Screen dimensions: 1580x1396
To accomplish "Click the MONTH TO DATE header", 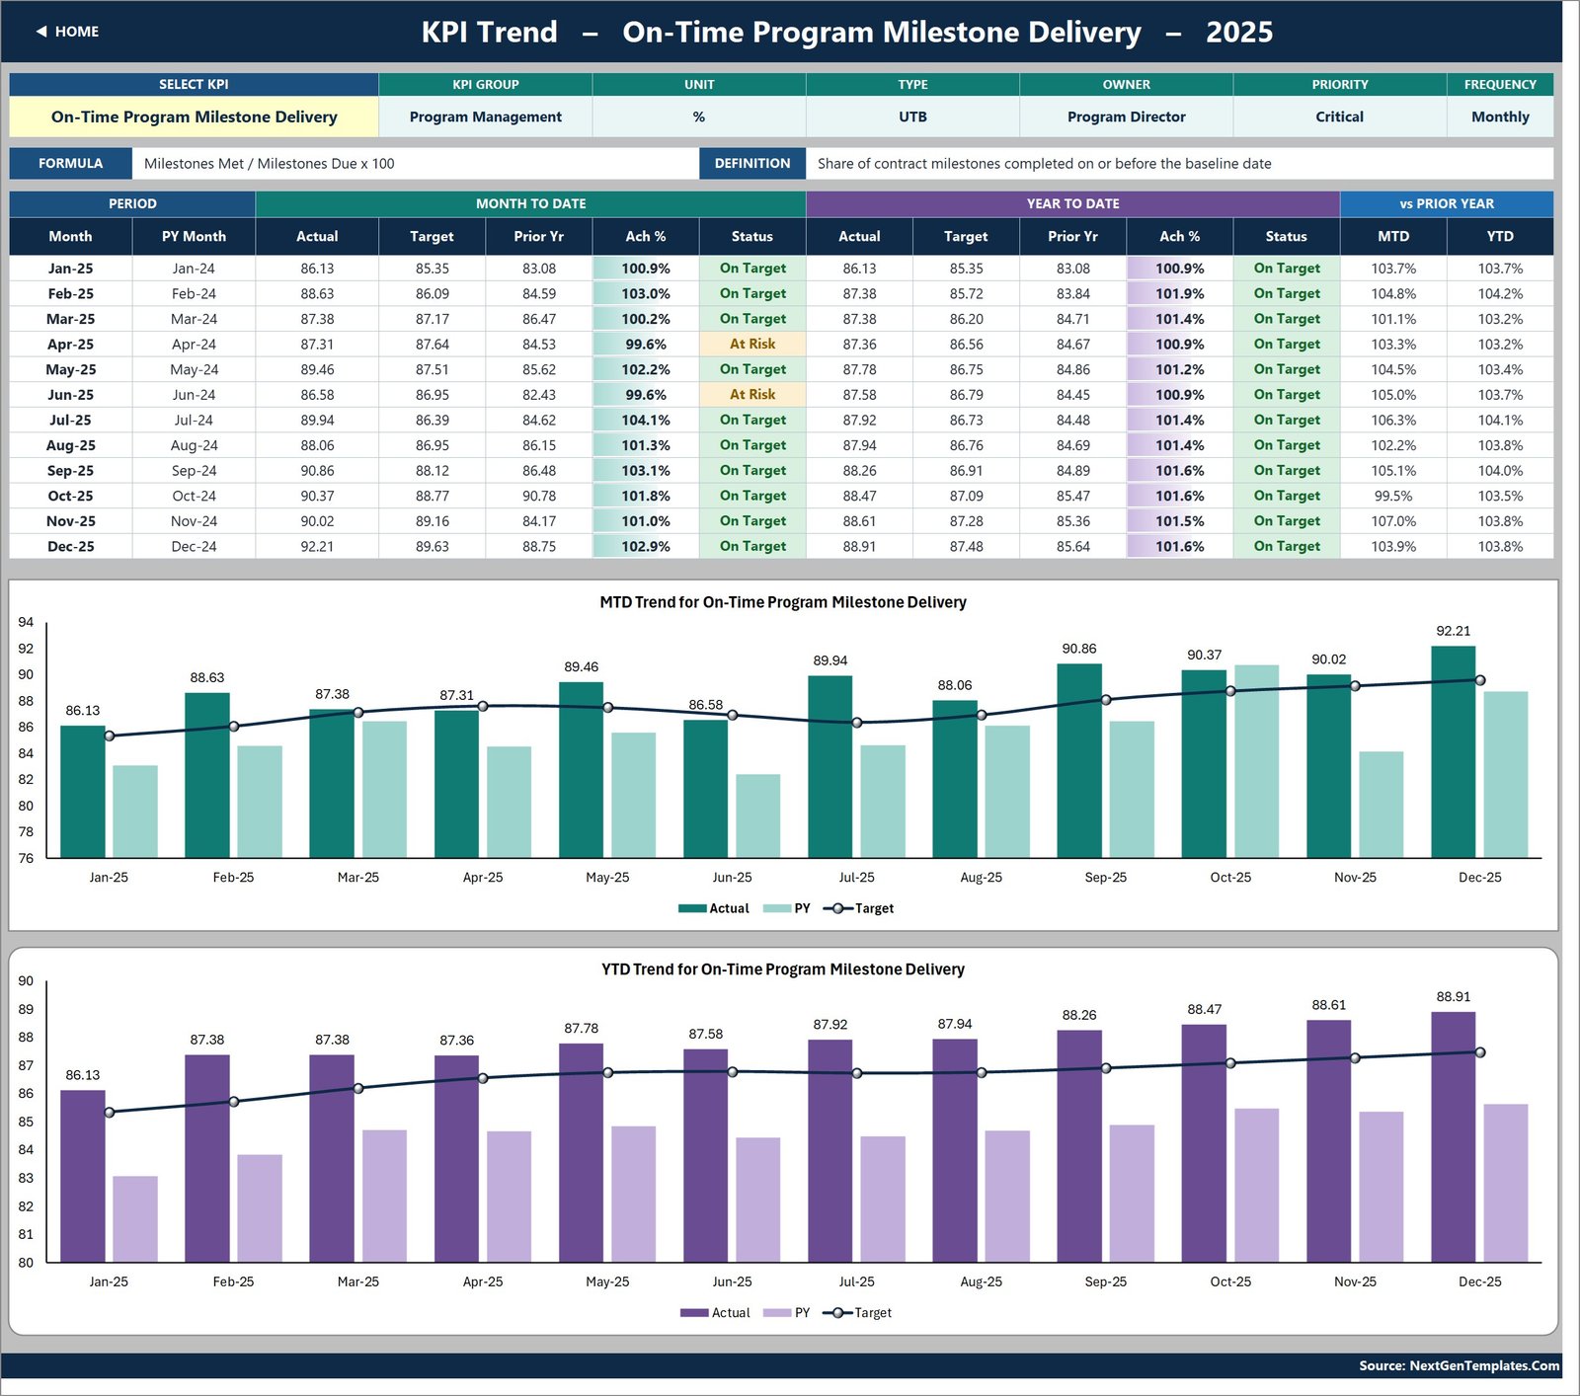I will coord(531,203).
